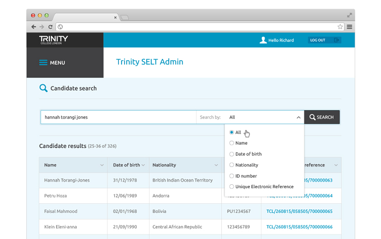
Task: Open reference link ending 700000063
Action: pyautogui.click(x=318, y=180)
